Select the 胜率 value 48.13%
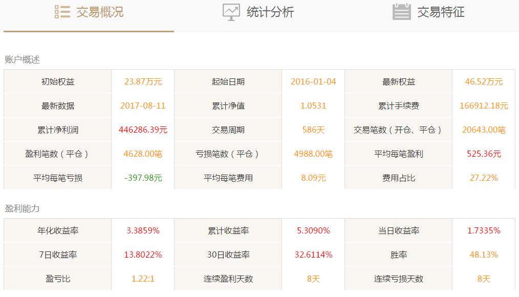 (x=484, y=255)
